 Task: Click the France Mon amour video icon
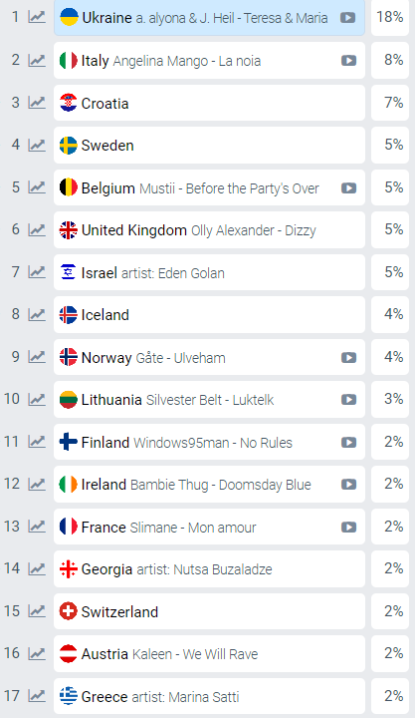pyautogui.click(x=348, y=528)
